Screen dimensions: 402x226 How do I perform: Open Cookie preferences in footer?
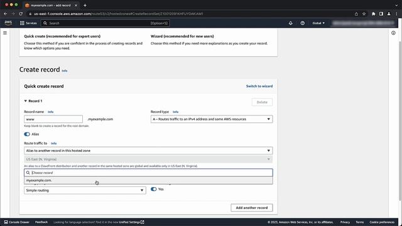(x=382, y=222)
